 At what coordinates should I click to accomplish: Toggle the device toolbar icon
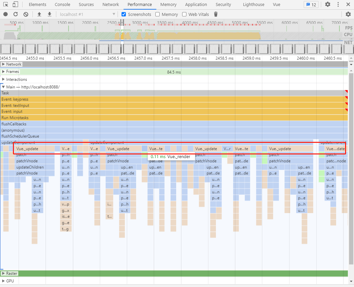coord(15,5)
